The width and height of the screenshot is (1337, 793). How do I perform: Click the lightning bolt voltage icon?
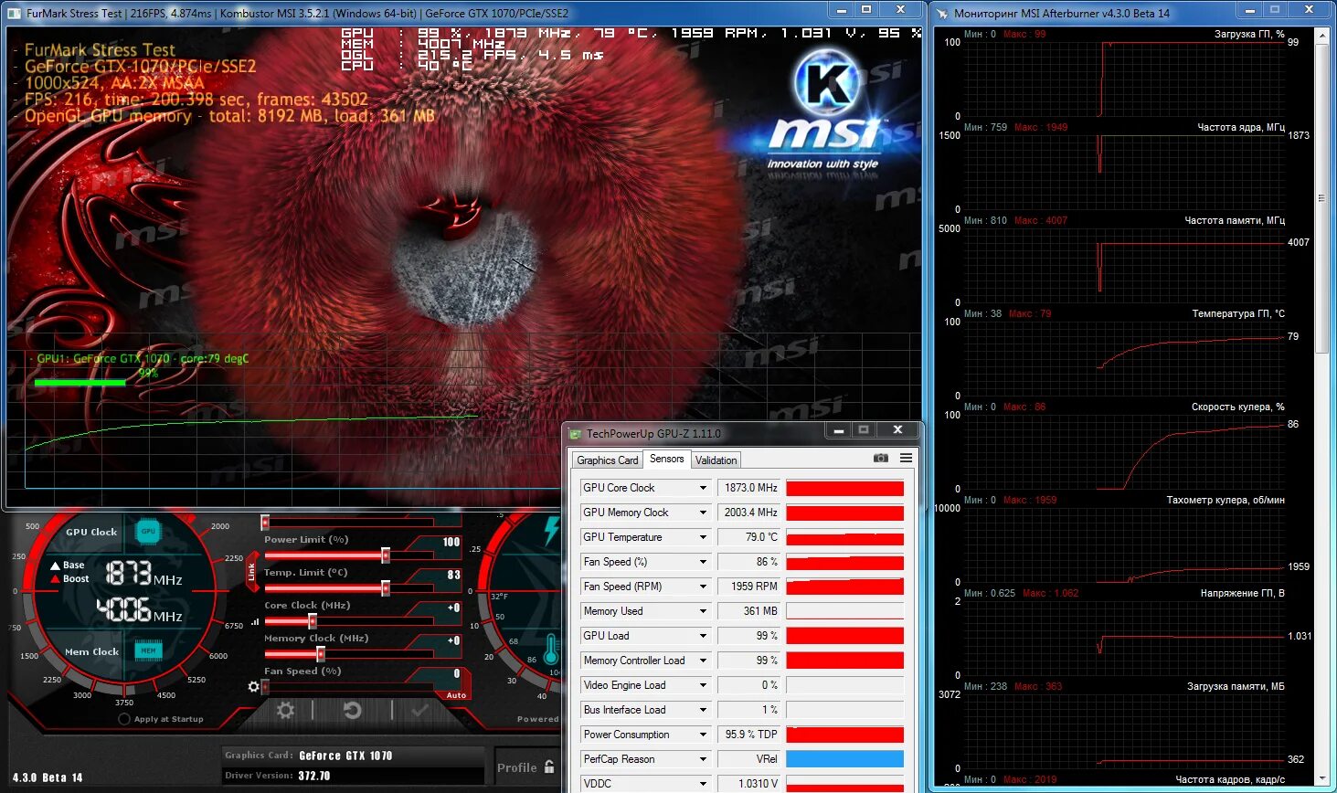tap(551, 531)
